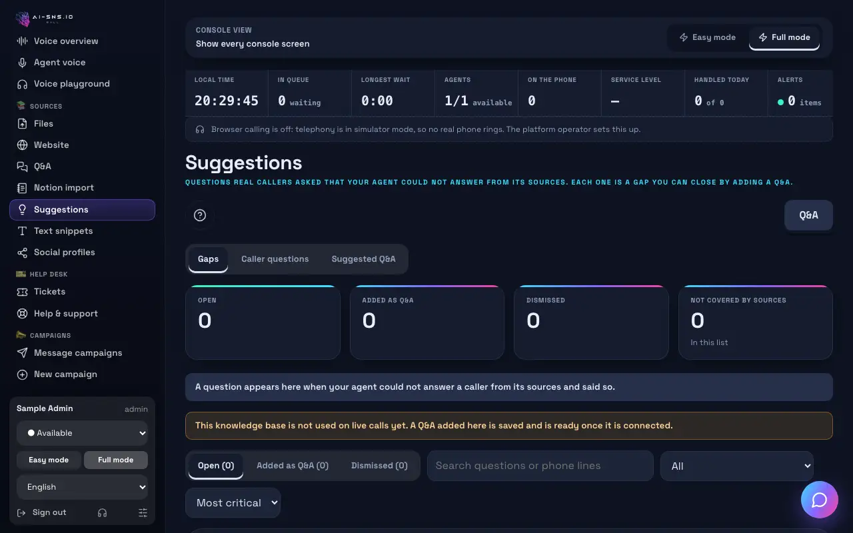Open the English language dropdown
The image size is (853, 533).
[x=83, y=487]
